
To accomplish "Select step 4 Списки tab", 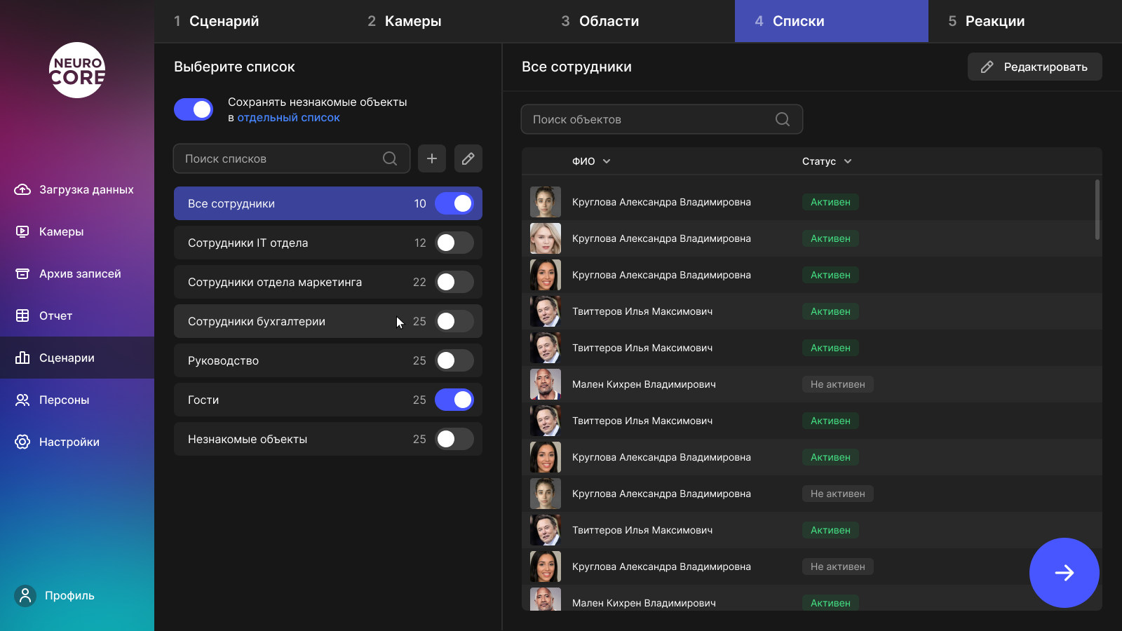I will (832, 21).
